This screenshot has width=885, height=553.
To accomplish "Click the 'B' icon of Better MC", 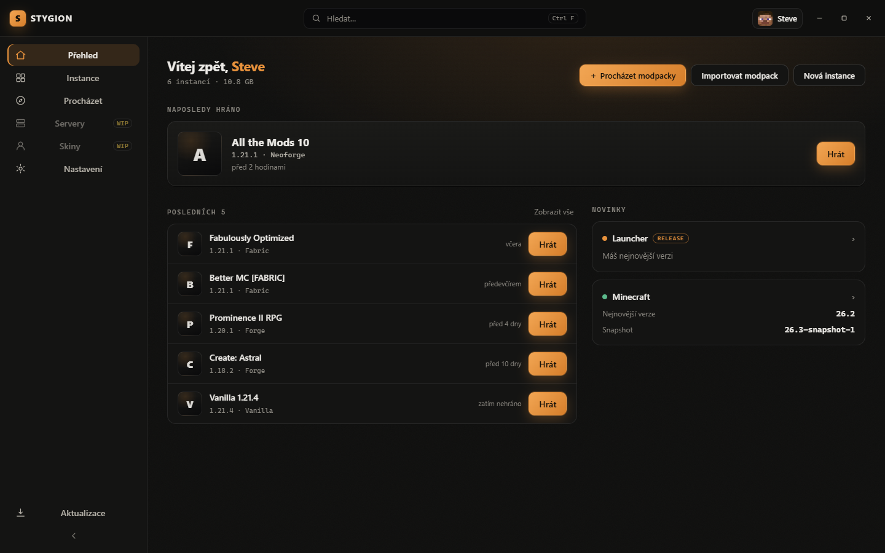I will [x=190, y=284].
